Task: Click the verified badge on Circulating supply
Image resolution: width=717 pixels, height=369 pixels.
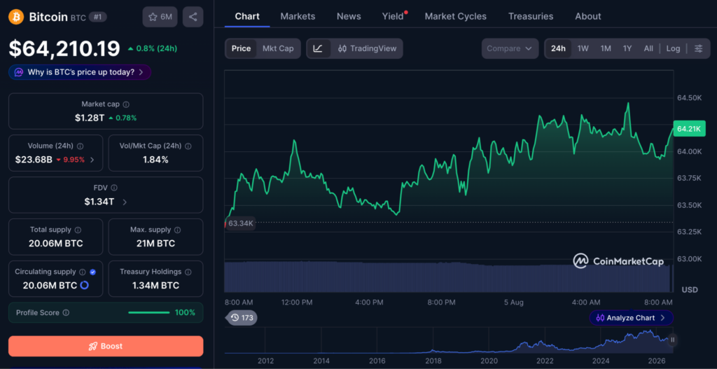Action: (x=93, y=272)
